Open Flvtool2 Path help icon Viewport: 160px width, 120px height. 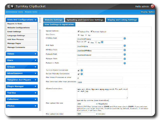124,54
